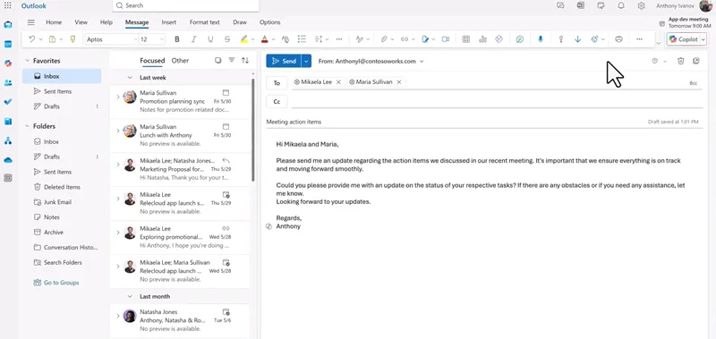Click the Search box

[x=186, y=5]
